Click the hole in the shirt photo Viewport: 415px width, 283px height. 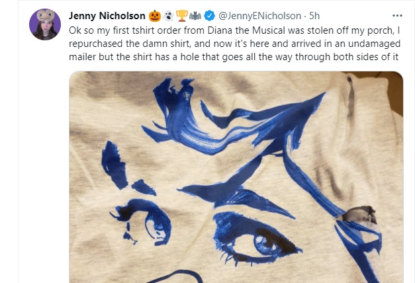[x=359, y=214]
